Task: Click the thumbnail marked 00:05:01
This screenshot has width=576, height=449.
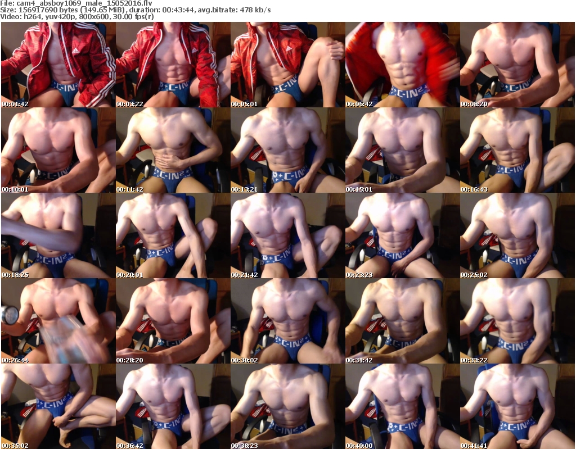Action: pyautogui.click(x=287, y=65)
